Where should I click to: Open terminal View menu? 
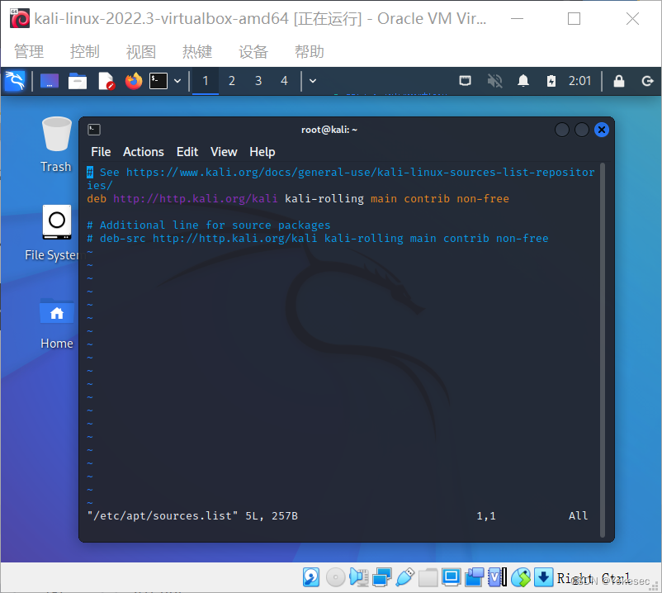point(224,152)
